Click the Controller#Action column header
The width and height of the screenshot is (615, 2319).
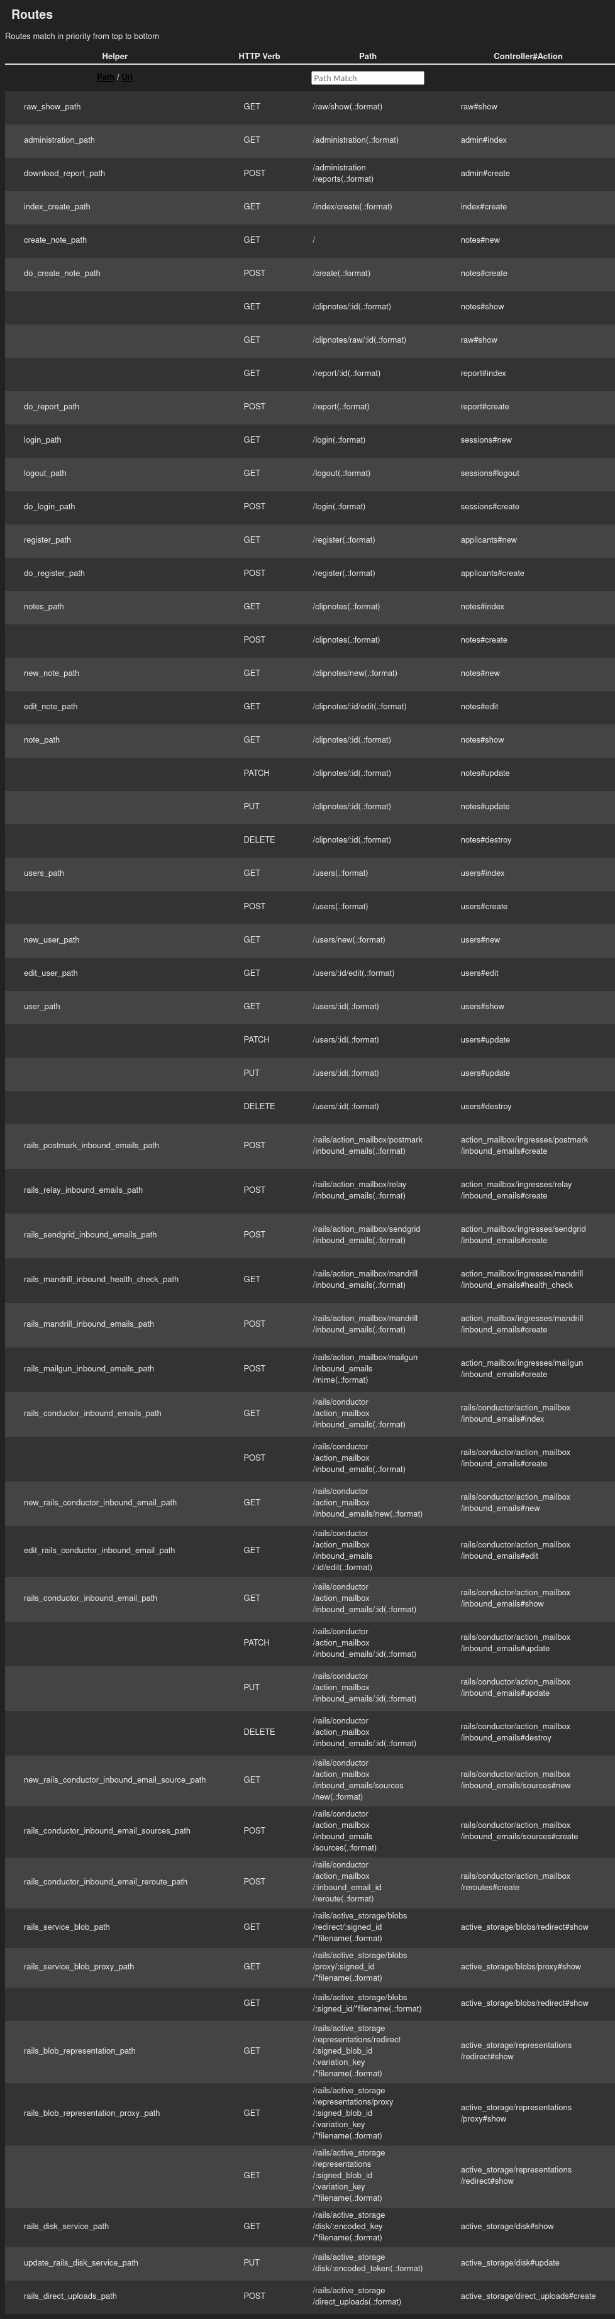click(x=528, y=56)
